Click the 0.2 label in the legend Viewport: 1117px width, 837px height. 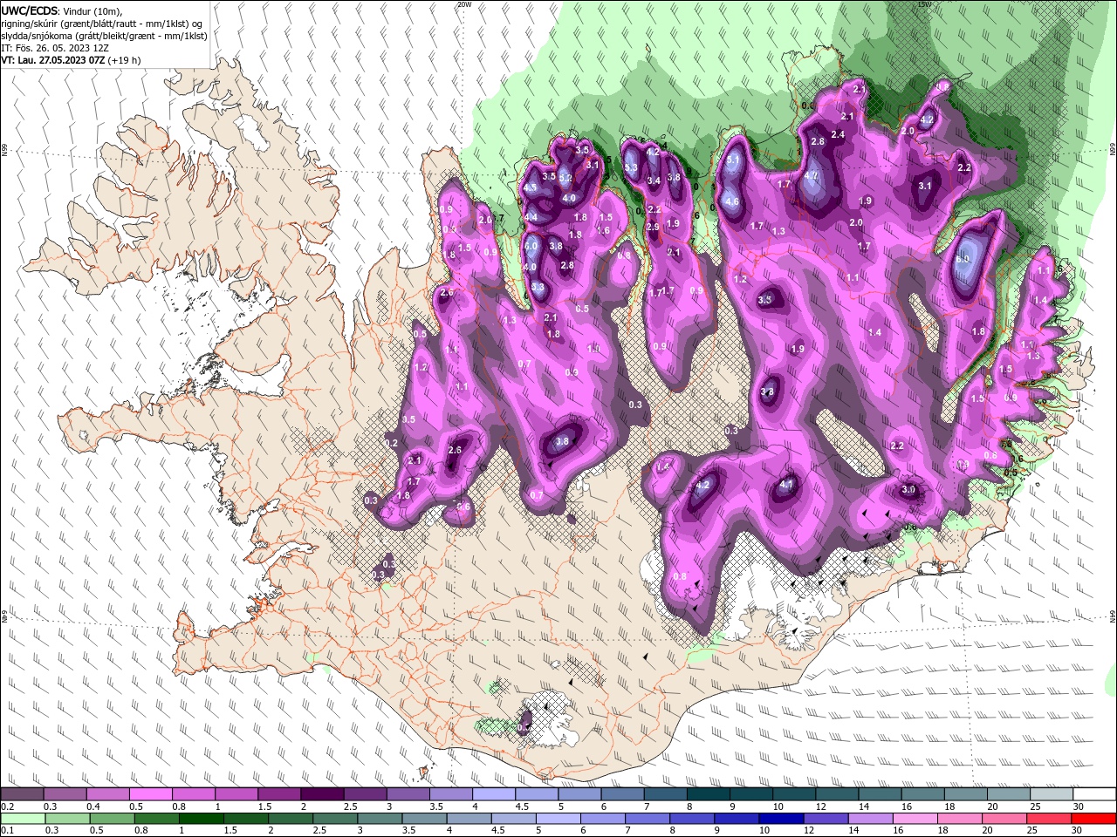tap(8, 806)
